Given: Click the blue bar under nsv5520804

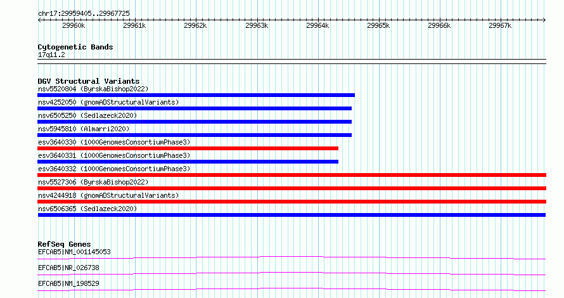Looking at the screenshot, I should (x=196, y=95).
